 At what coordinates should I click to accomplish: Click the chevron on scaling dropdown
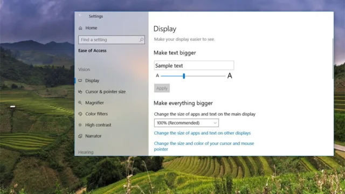(x=215, y=123)
